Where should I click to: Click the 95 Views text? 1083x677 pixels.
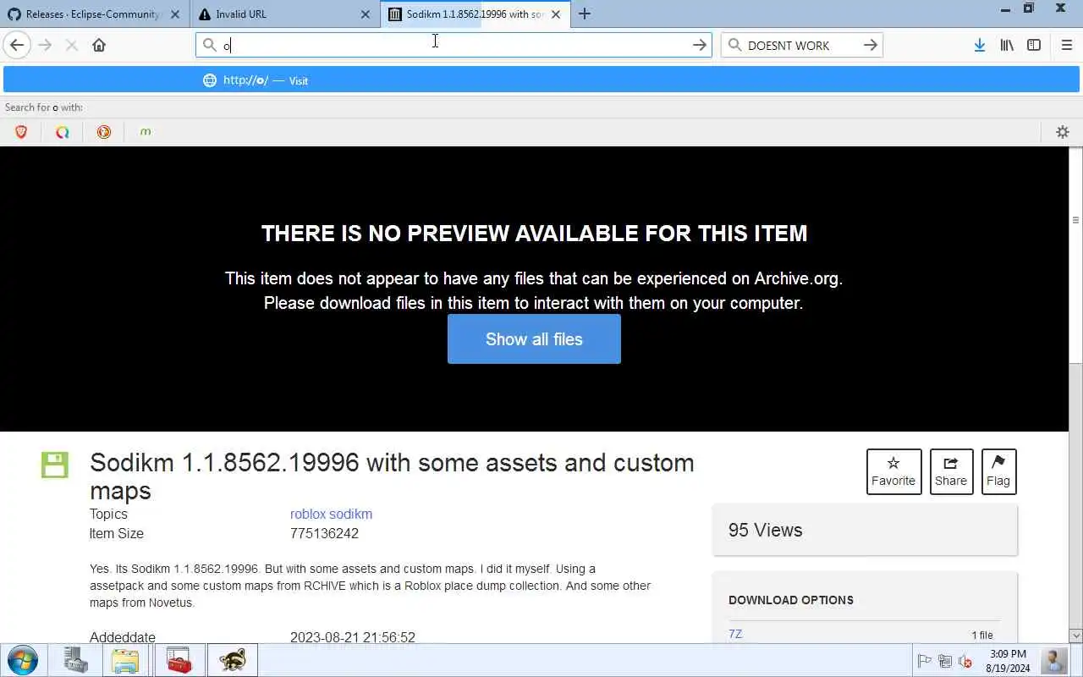click(766, 530)
